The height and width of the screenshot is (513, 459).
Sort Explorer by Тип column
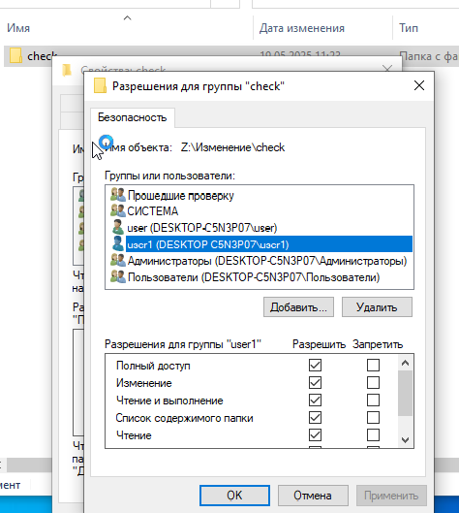(x=409, y=28)
